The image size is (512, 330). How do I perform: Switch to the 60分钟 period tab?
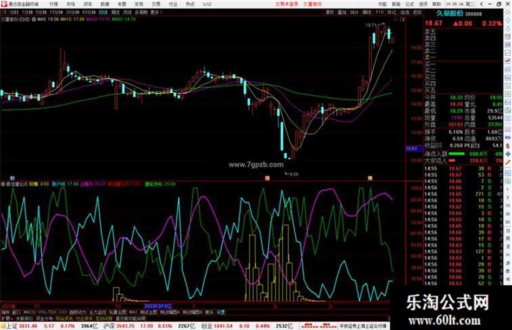click(89, 12)
